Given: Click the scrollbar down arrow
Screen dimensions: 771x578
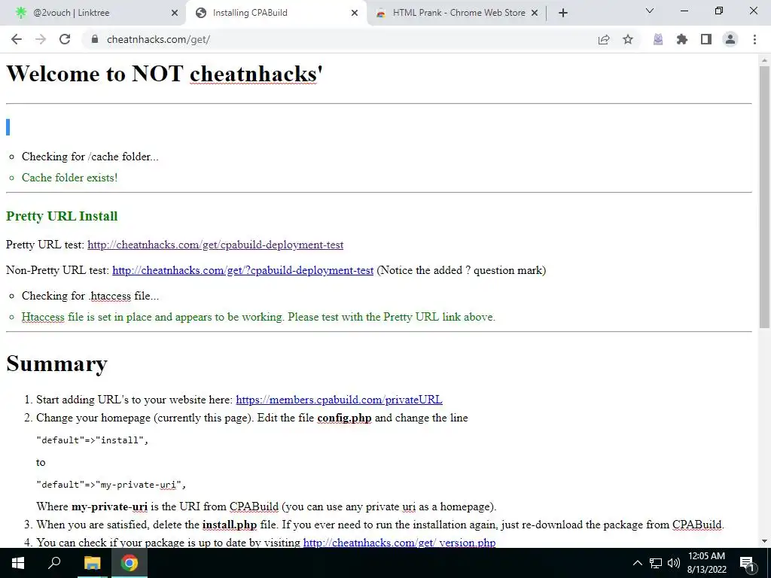Looking at the screenshot, I should tap(764, 542).
